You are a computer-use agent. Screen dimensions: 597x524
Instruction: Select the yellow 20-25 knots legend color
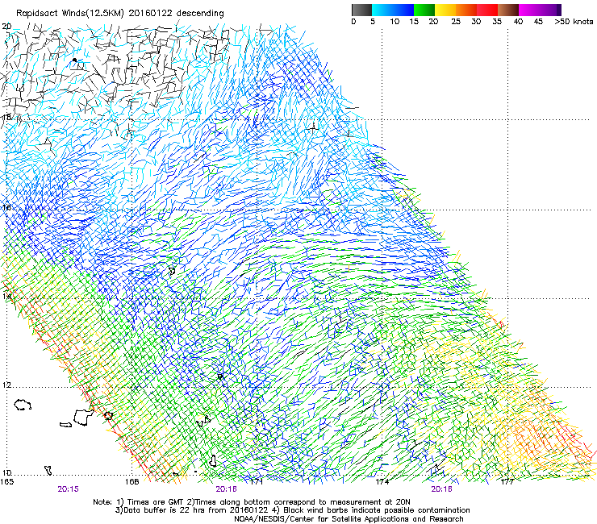pyautogui.click(x=445, y=10)
